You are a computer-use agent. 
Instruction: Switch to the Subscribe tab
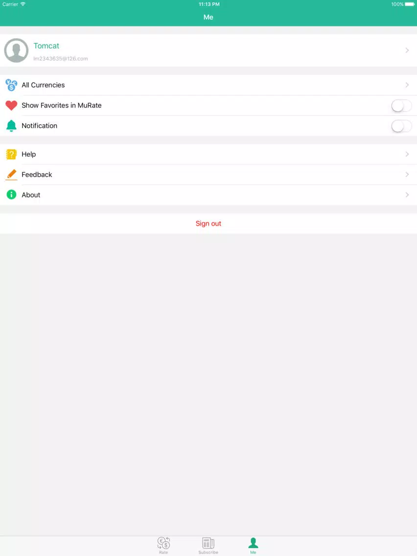208,545
